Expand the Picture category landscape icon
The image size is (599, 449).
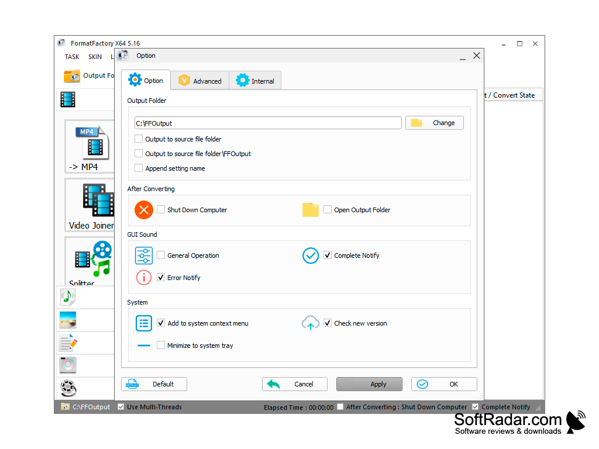(68, 320)
